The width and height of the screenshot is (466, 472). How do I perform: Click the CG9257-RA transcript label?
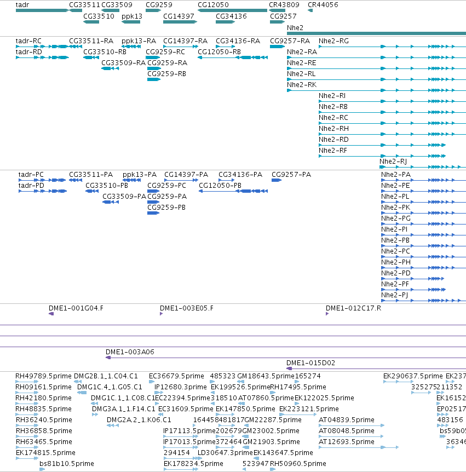tap(290, 41)
